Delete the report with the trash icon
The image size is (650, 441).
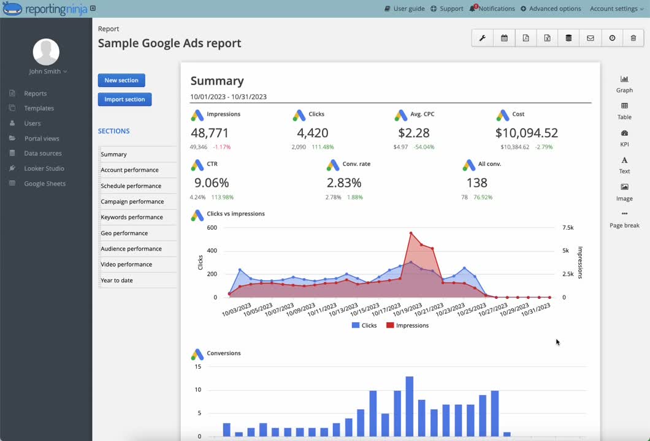(633, 38)
